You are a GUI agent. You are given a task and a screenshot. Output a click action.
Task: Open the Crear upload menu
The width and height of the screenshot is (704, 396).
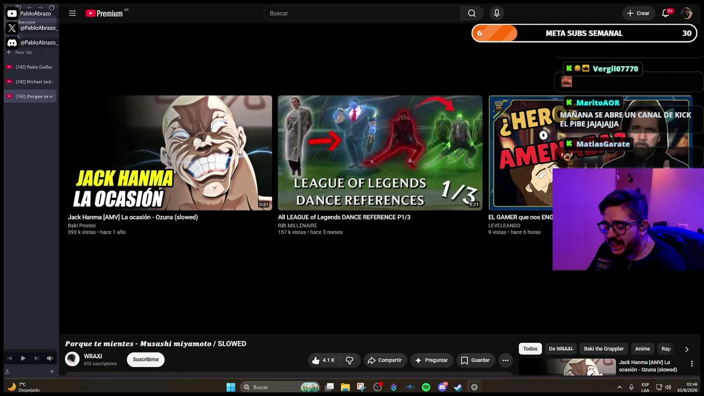point(638,13)
